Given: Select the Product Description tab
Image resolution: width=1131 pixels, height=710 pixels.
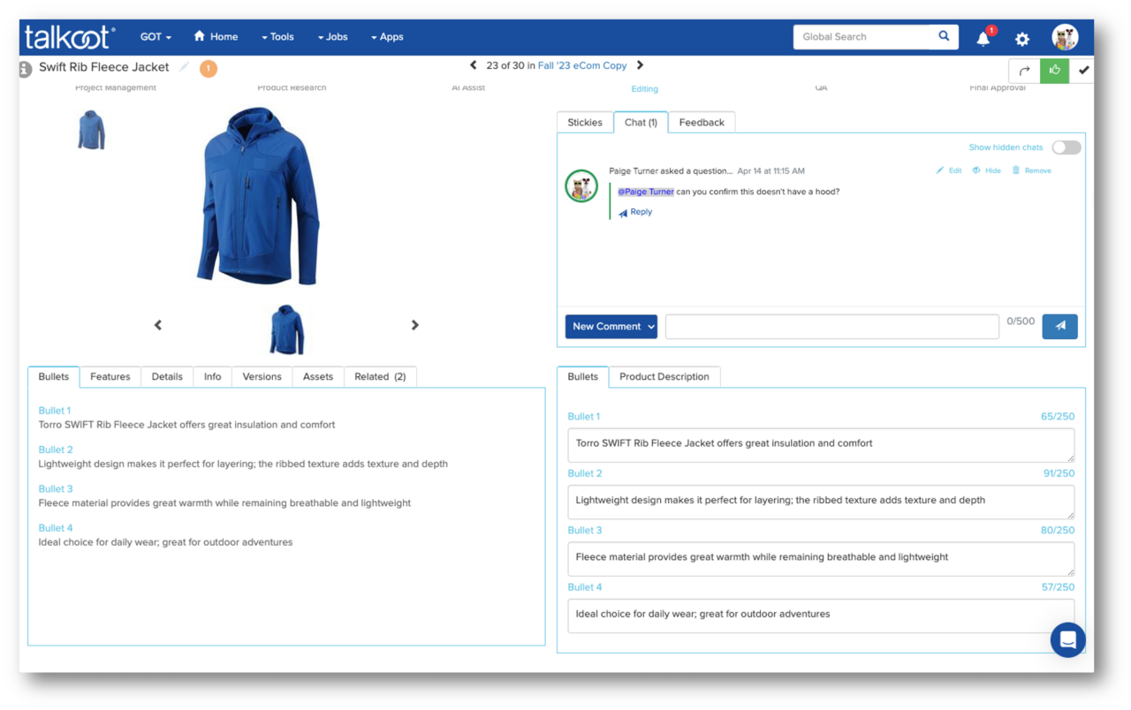Looking at the screenshot, I should click(664, 377).
